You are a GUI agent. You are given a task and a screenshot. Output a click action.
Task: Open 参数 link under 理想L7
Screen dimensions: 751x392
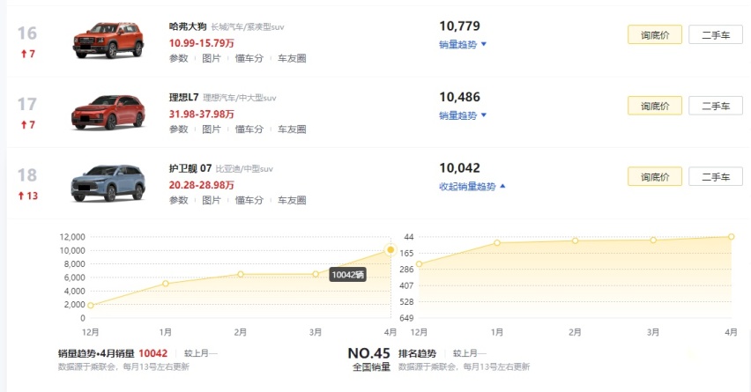(x=179, y=129)
